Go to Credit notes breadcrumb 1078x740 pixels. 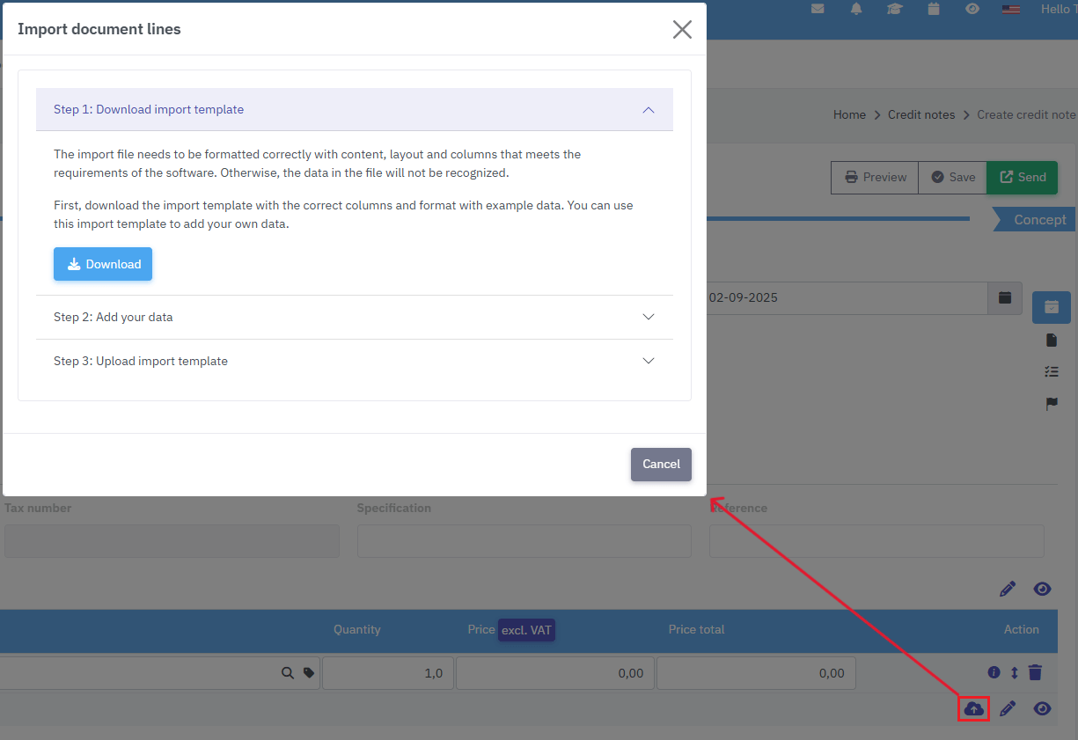click(x=921, y=114)
